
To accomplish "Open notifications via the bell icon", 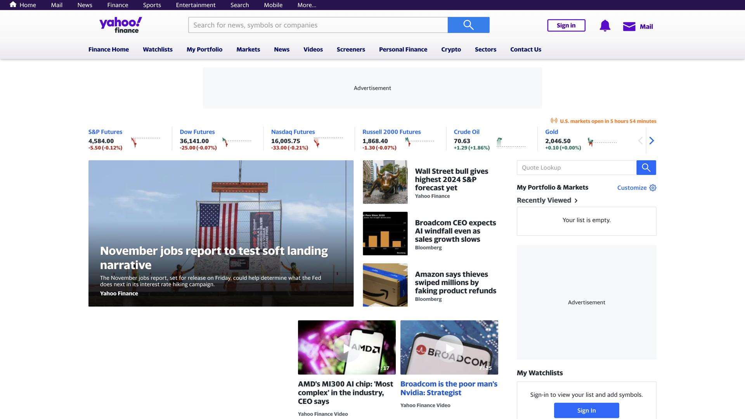I will [x=604, y=26].
